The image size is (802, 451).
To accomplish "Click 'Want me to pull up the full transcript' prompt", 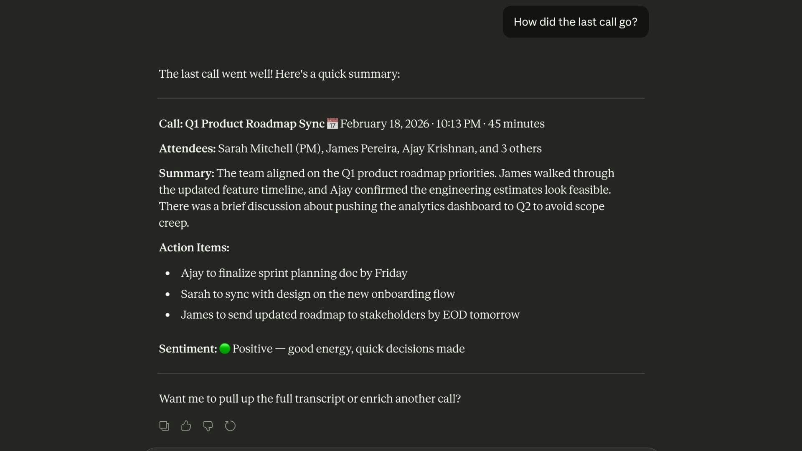I will (x=310, y=399).
